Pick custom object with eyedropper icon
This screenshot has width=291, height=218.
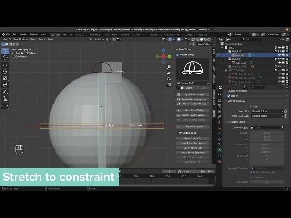coord(282,128)
